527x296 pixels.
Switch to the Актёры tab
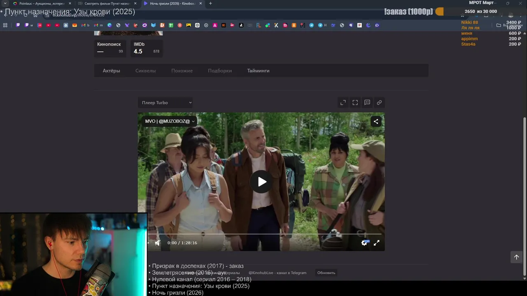(x=111, y=71)
